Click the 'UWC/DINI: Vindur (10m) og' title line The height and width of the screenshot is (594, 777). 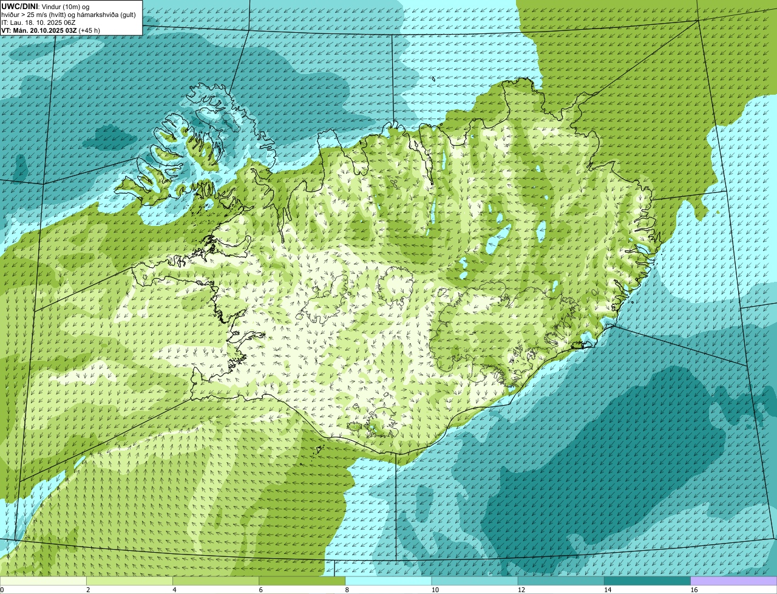[x=45, y=6]
